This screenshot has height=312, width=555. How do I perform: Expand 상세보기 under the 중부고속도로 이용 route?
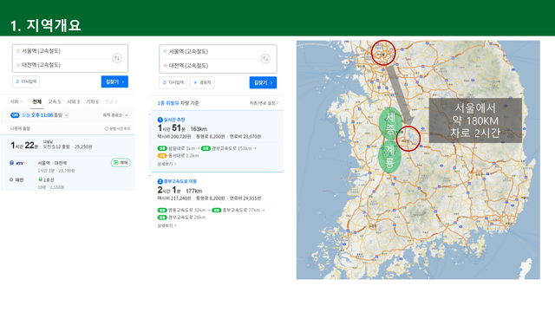(x=166, y=225)
